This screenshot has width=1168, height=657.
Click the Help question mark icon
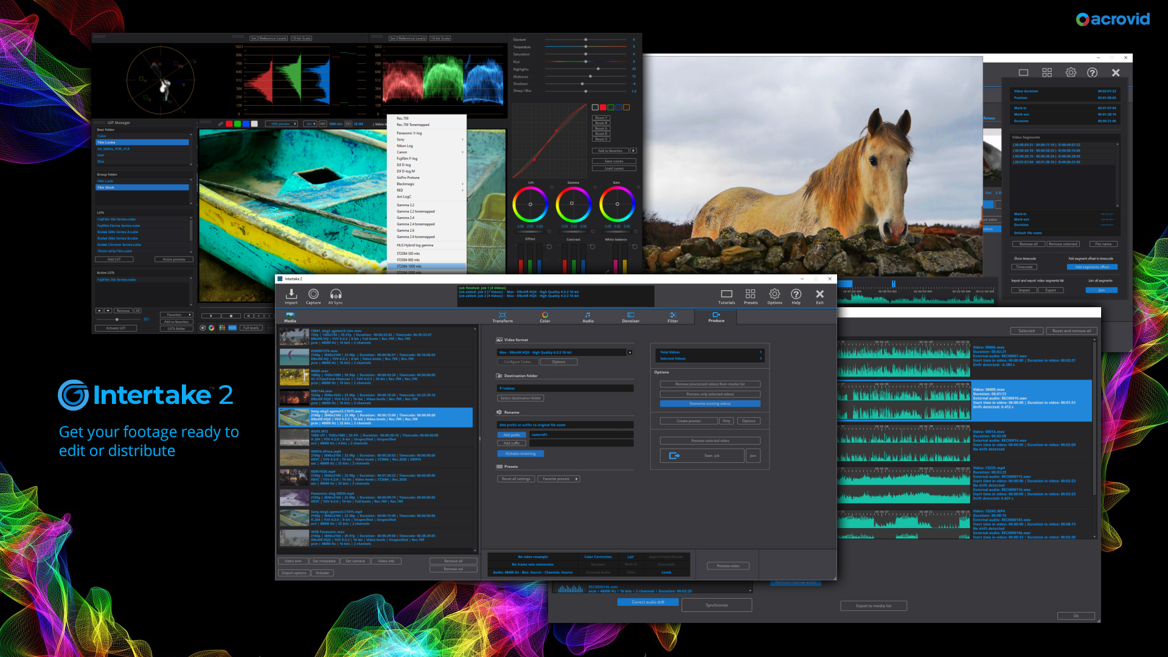pyautogui.click(x=796, y=295)
